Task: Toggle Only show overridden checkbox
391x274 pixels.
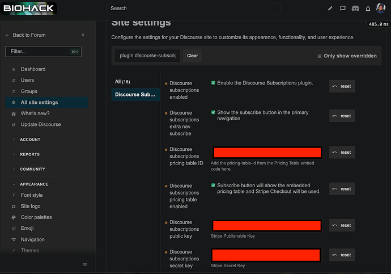Action: click(320, 56)
